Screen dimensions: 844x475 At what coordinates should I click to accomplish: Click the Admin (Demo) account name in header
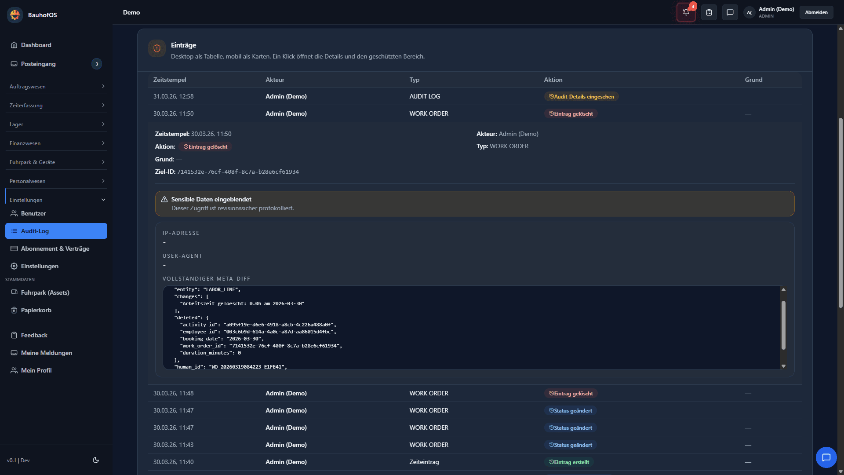click(x=776, y=9)
